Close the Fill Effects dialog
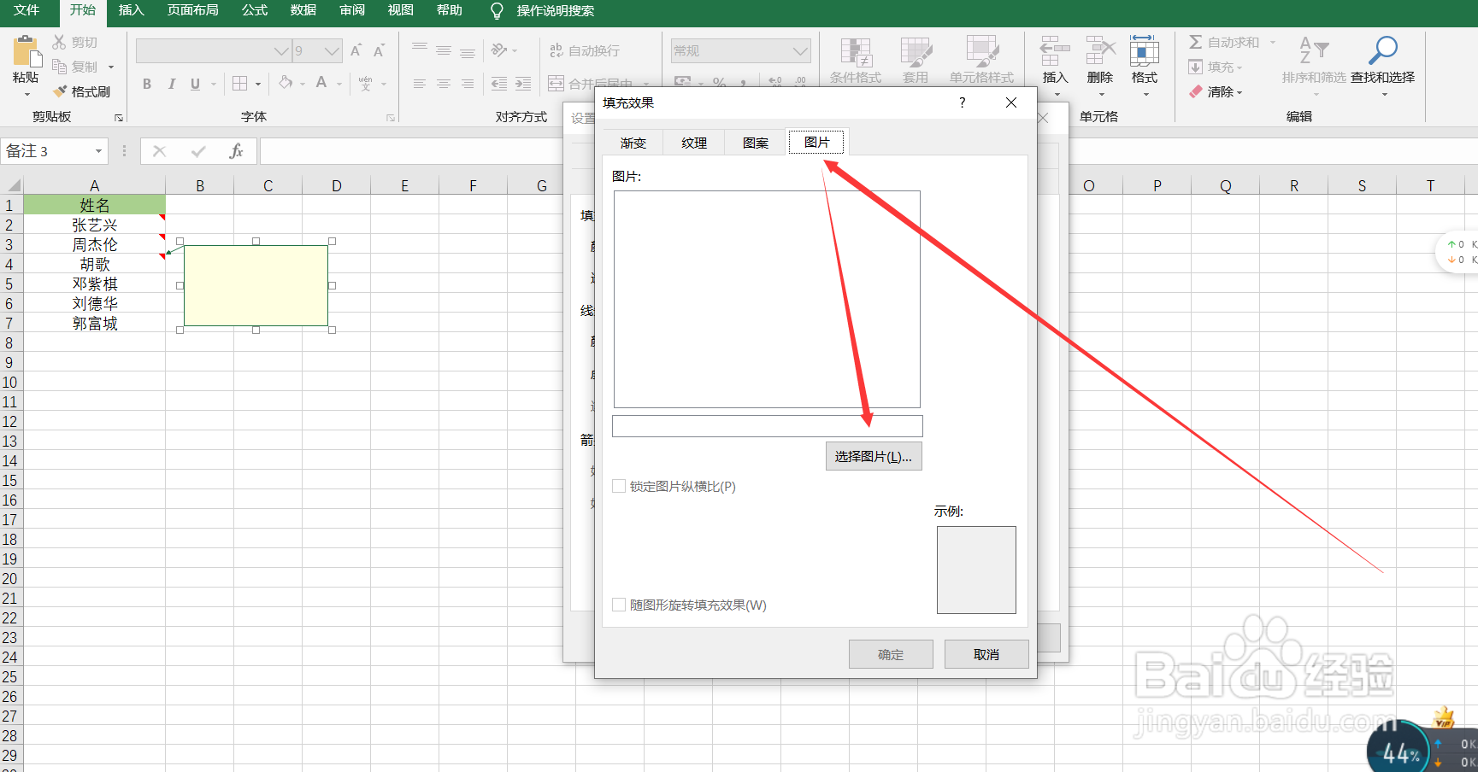 pos(1011,102)
